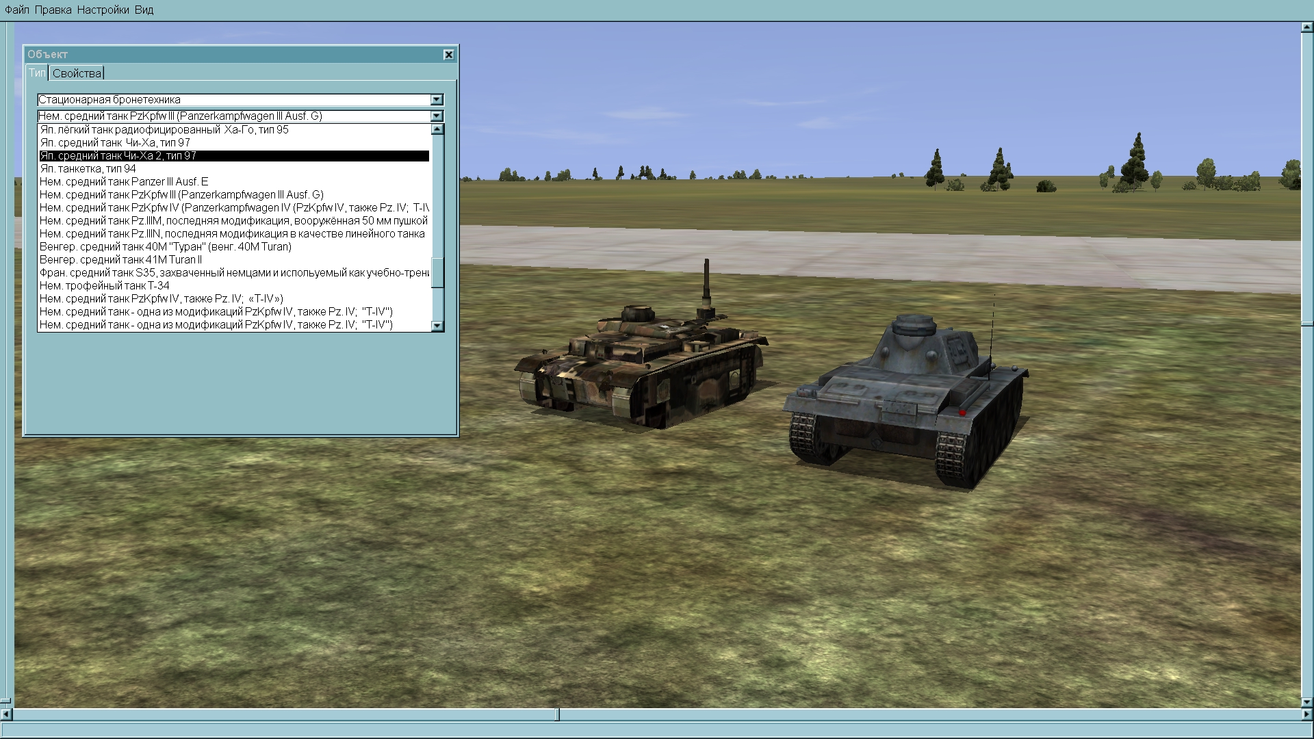The height and width of the screenshot is (739, 1314).
Task: Toggle the PzKpfw III Ausf. G dropdown arrow
Action: tap(437, 116)
